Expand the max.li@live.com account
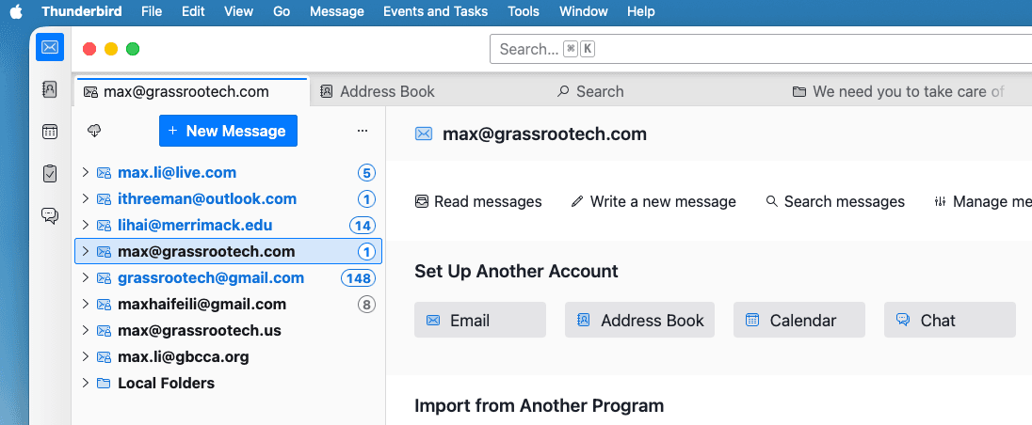 85,173
